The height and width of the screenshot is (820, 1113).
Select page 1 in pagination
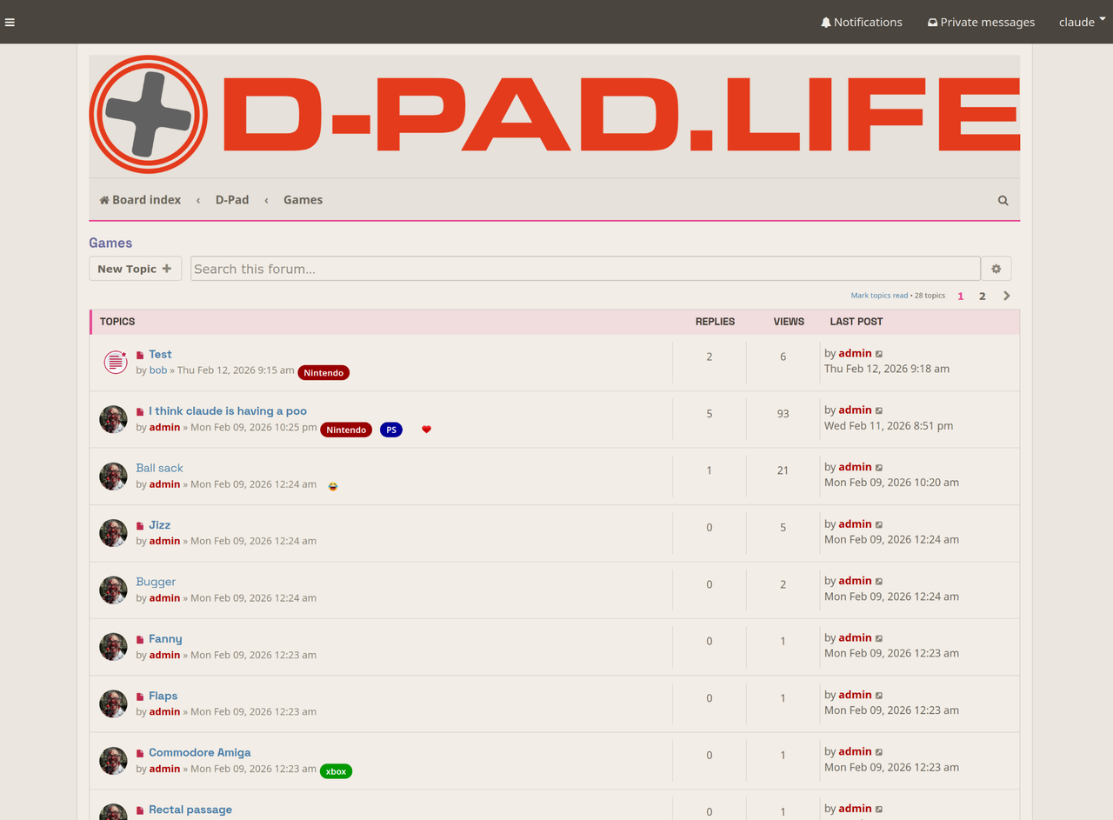961,297
